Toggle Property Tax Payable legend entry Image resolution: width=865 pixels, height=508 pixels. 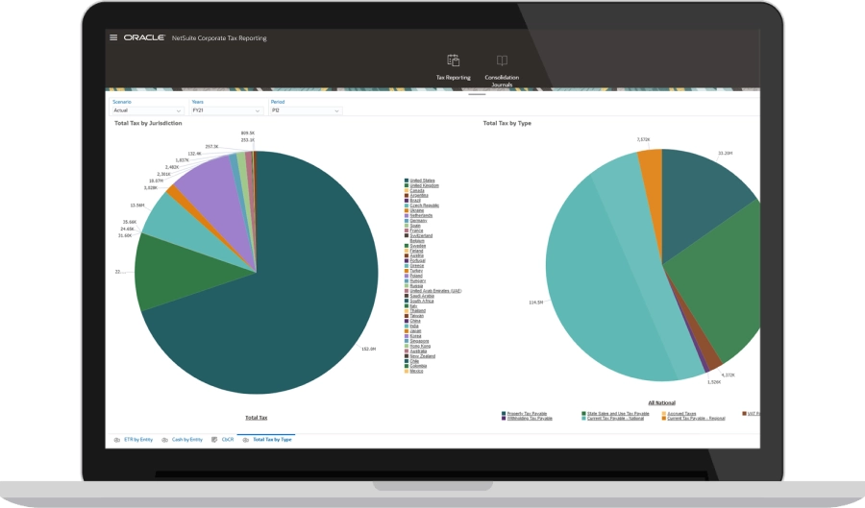(527, 413)
